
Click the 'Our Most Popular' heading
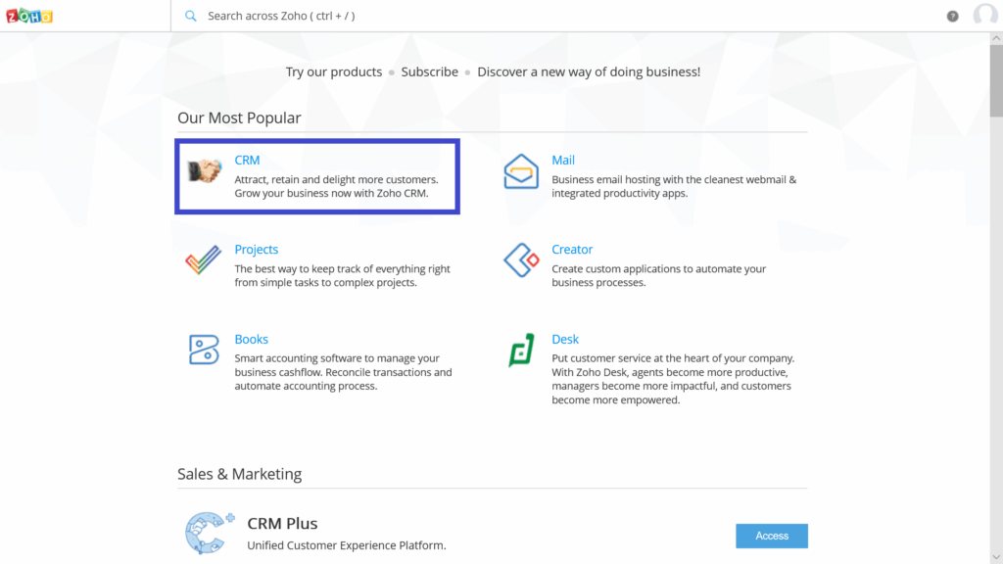click(x=239, y=117)
